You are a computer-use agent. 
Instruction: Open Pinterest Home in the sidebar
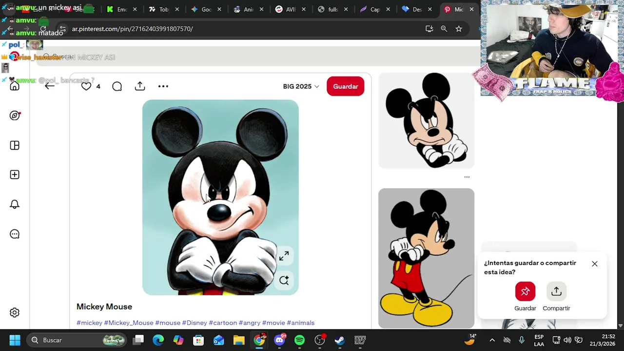point(15,86)
